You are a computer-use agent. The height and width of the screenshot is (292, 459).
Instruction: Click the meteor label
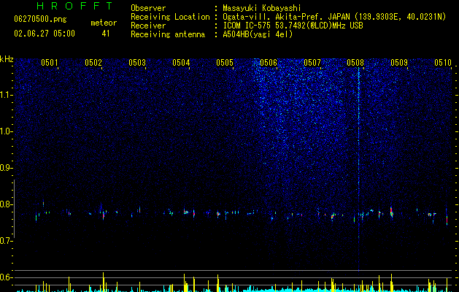pos(104,23)
